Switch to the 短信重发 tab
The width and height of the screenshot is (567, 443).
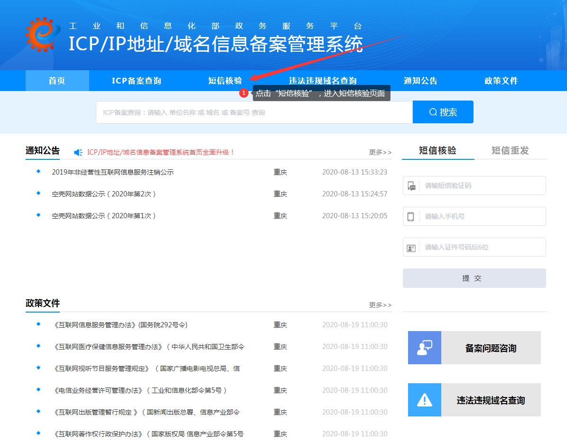(x=510, y=150)
